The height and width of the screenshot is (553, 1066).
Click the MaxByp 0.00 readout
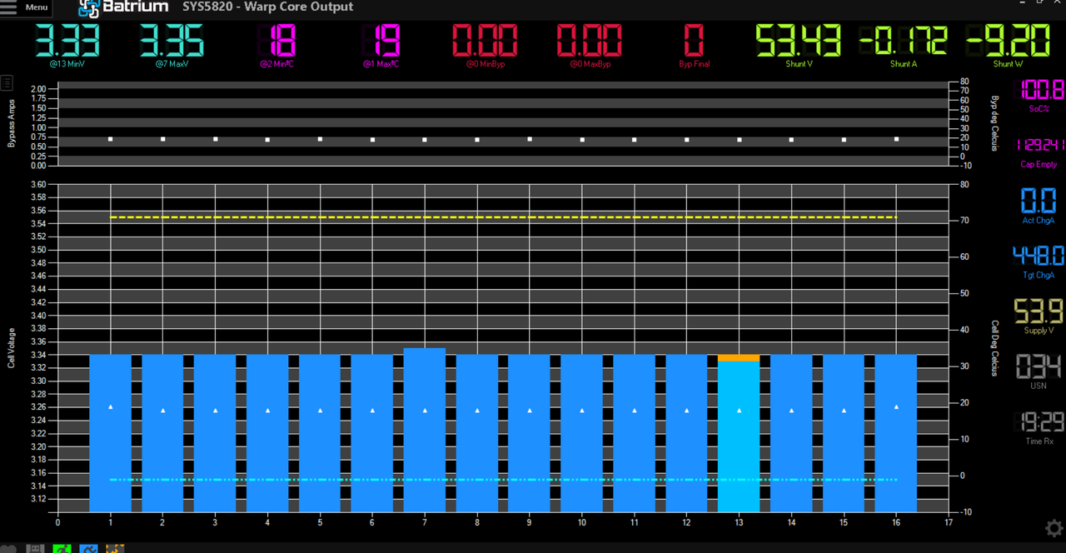click(589, 45)
